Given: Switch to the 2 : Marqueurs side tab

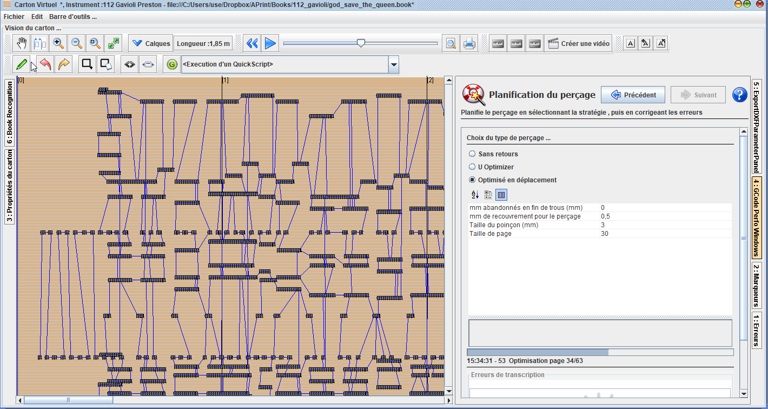Looking at the screenshot, I should coord(757,285).
